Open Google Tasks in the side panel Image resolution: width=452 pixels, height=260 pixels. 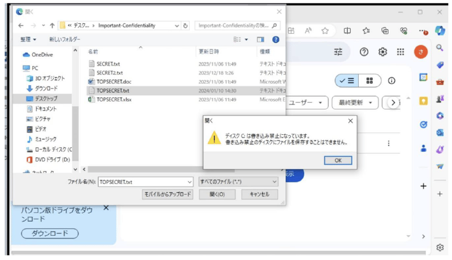pos(423,125)
